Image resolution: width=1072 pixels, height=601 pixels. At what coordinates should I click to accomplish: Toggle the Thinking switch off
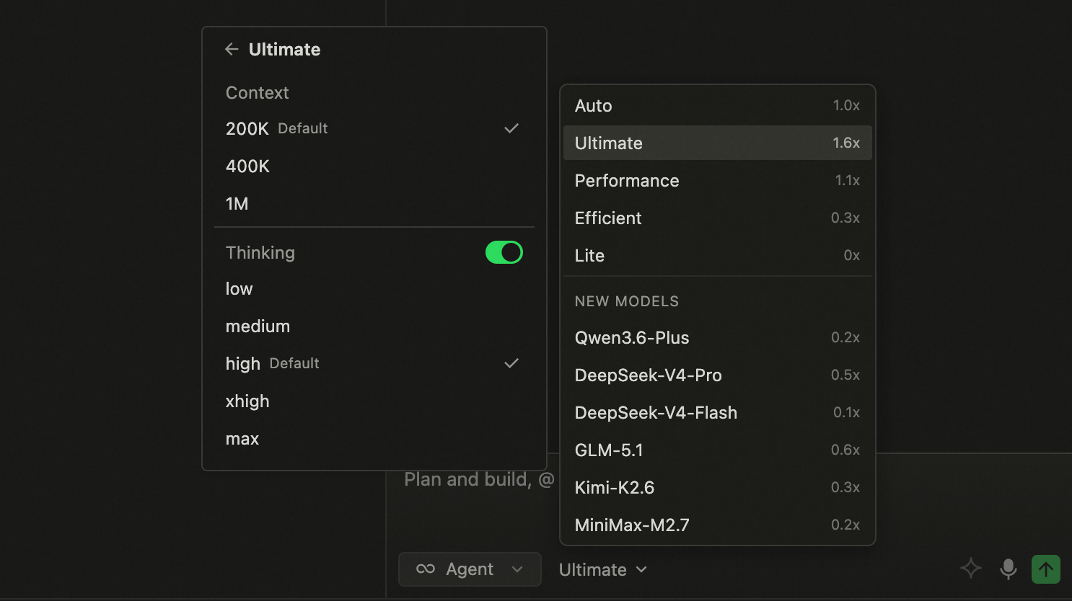coord(504,252)
